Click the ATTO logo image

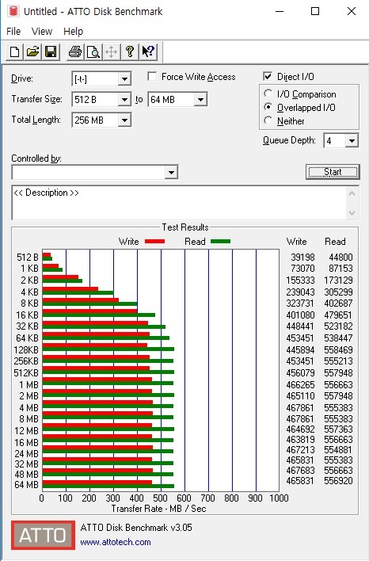click(x=43, y=535)
